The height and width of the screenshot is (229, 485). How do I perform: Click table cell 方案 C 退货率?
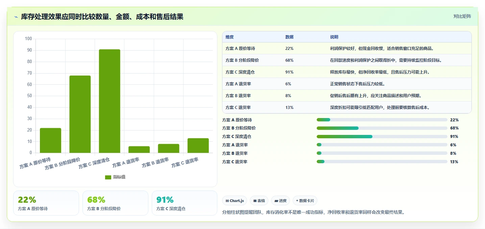[x=238, y=108]
